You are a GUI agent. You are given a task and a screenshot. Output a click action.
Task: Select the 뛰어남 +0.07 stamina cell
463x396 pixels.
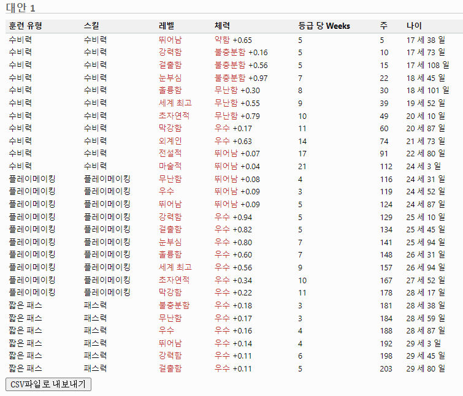pyautogui.click(x=237, y=153)
